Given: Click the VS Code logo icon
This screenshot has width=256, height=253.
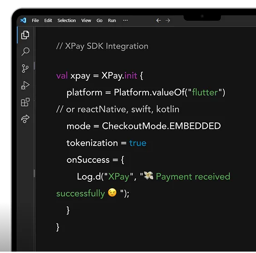Looking at the screenshot, I should coord(23,20).
